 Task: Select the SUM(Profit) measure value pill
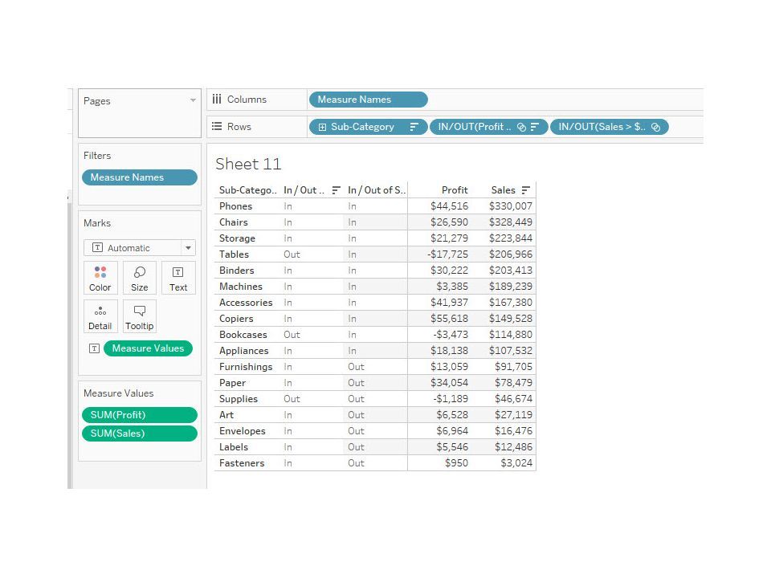tap(140, 415)
